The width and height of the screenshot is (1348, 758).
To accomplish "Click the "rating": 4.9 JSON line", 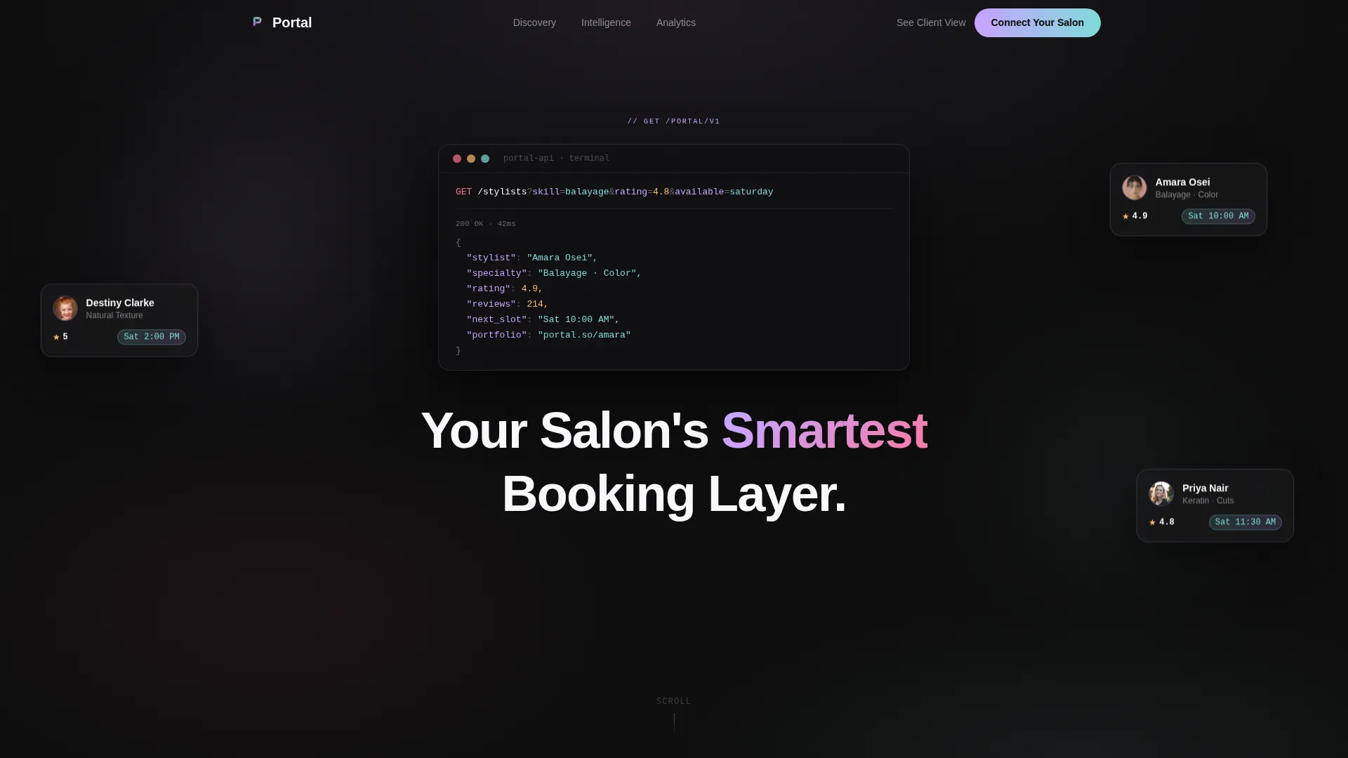I will pyautogui.click(x=504, y=288).
